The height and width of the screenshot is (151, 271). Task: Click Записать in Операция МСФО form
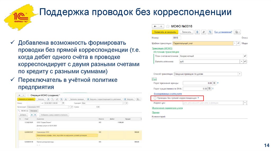click(x=41, y=99)
